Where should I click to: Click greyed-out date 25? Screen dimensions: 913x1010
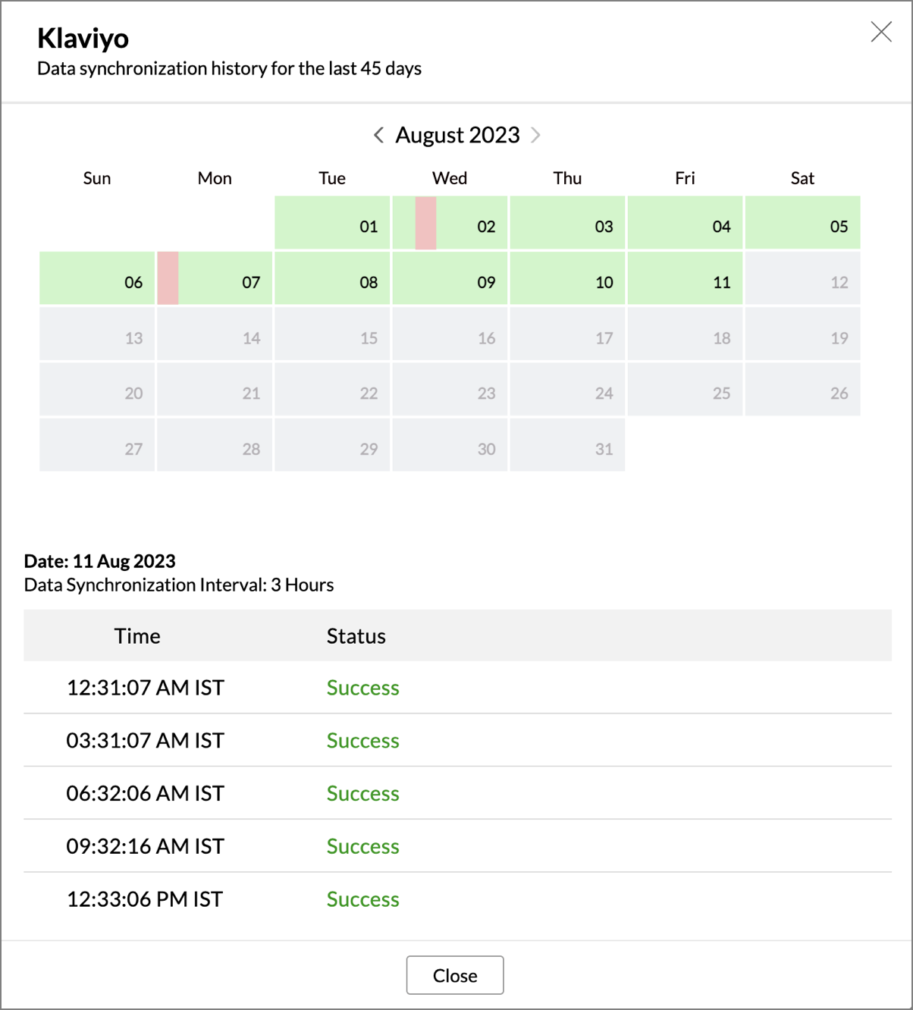click(x=685, y=390)
